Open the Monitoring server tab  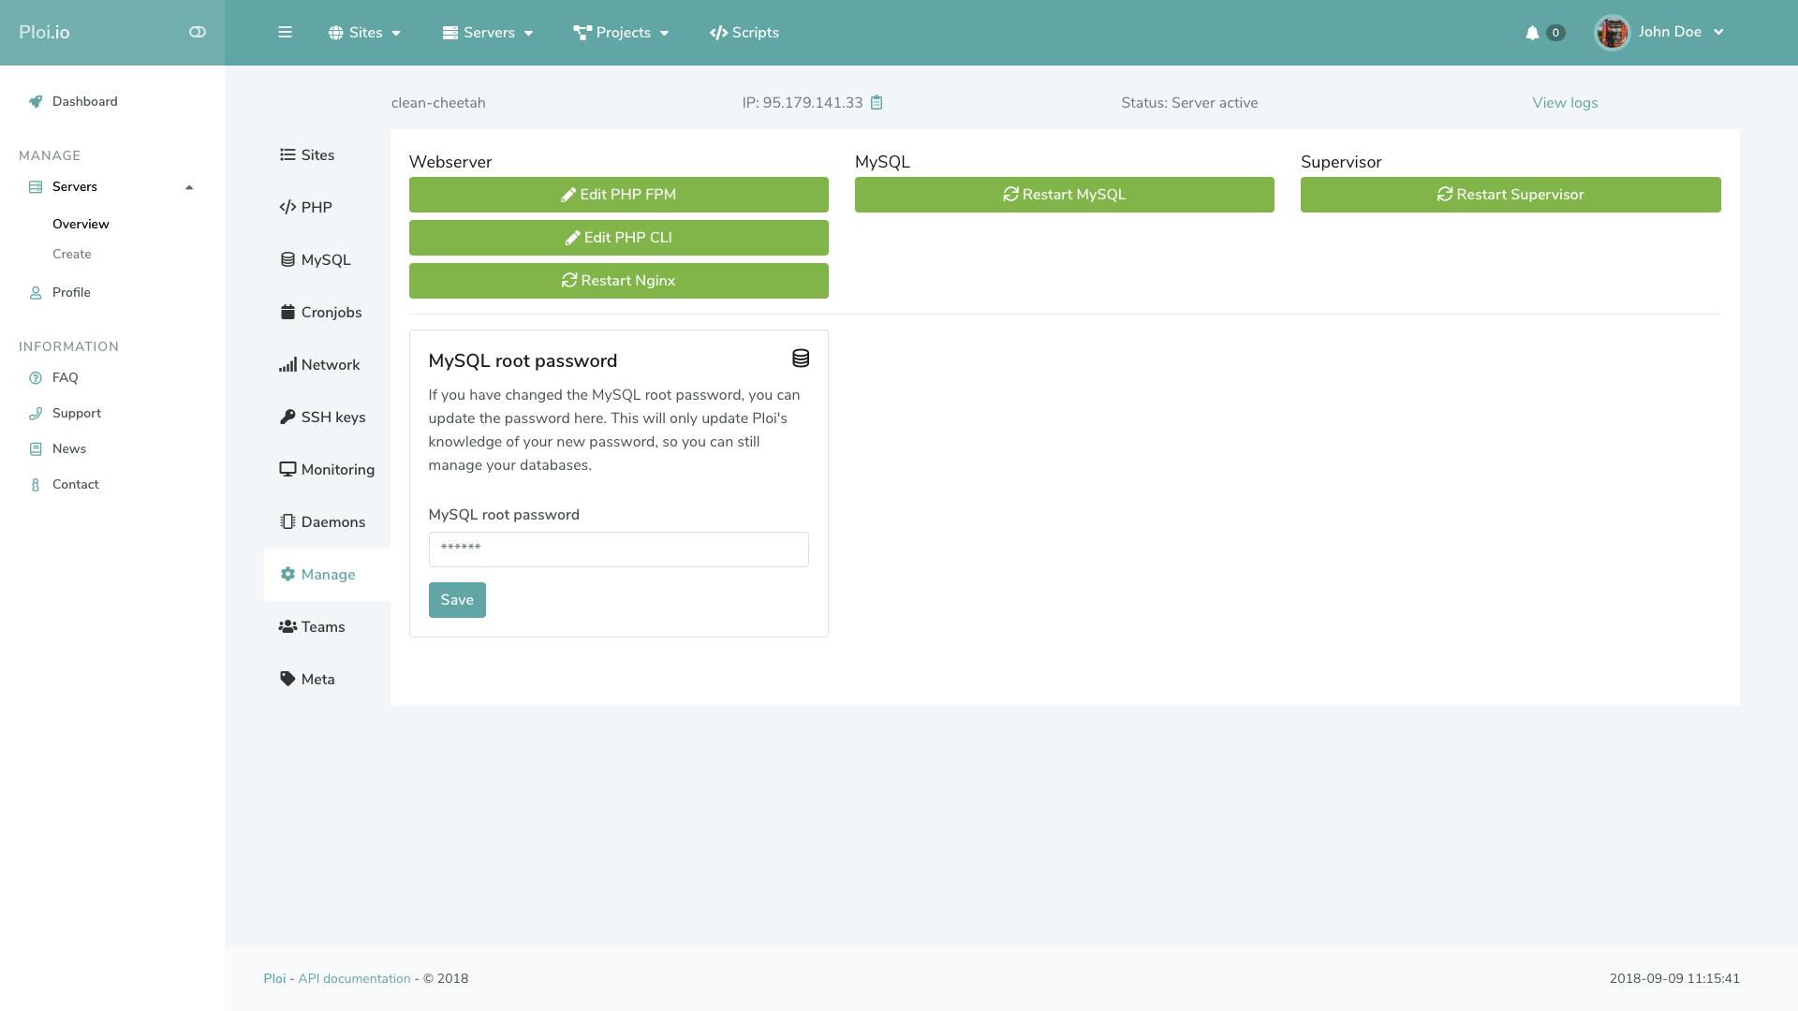pos(327,470)
